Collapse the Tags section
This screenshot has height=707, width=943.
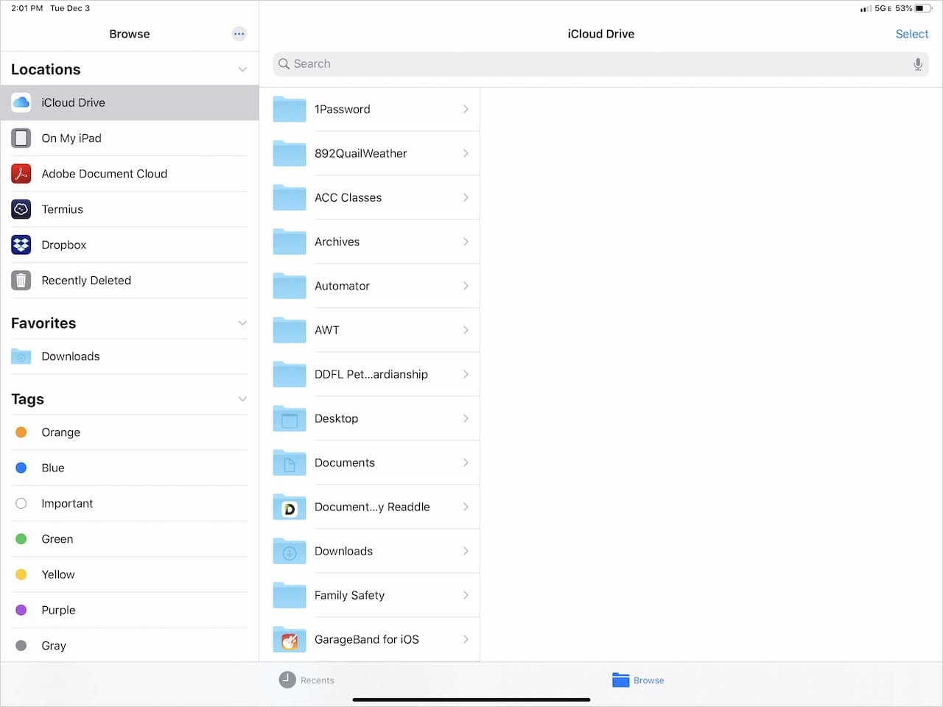coord(242,399)
